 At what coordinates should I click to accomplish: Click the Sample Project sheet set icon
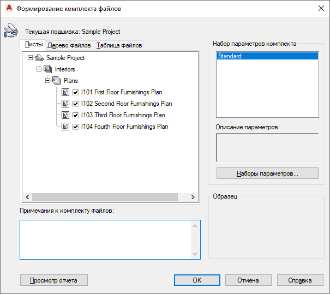[39, 58]
